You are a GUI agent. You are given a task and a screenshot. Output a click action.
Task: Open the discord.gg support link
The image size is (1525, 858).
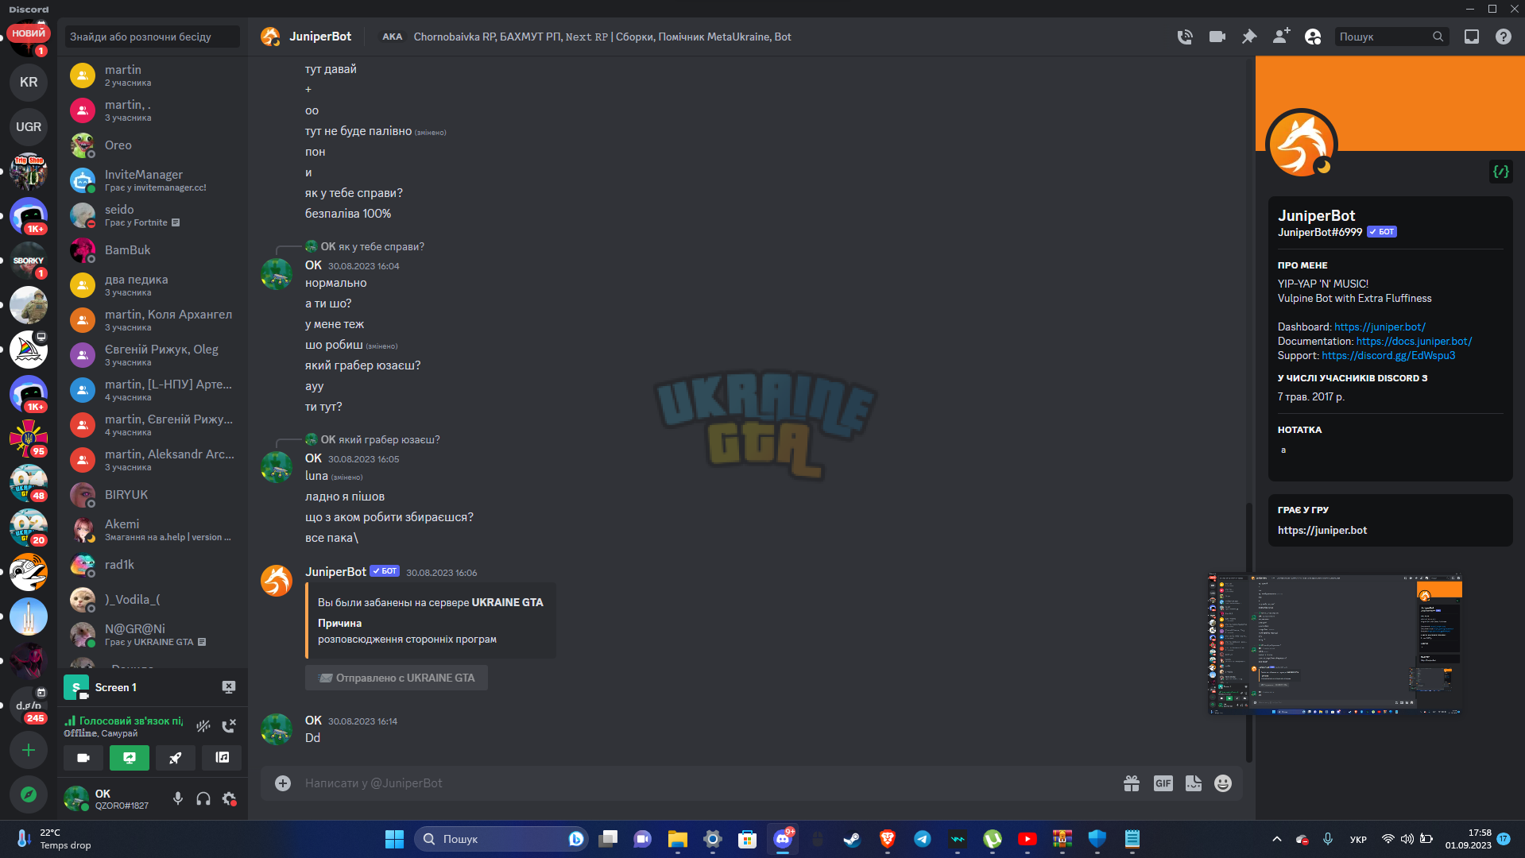tap(1388, 355)
